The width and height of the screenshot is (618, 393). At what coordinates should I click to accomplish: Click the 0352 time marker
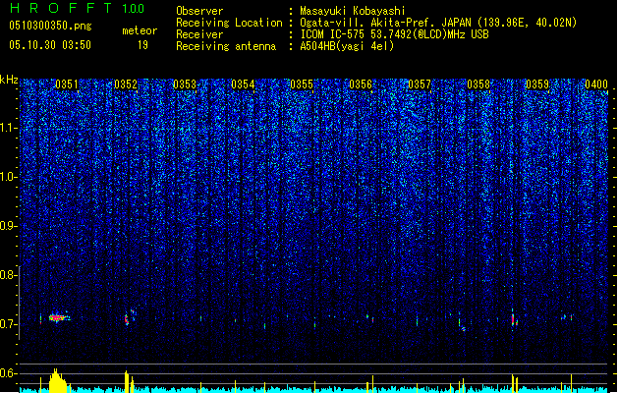(x=126, y=84)
